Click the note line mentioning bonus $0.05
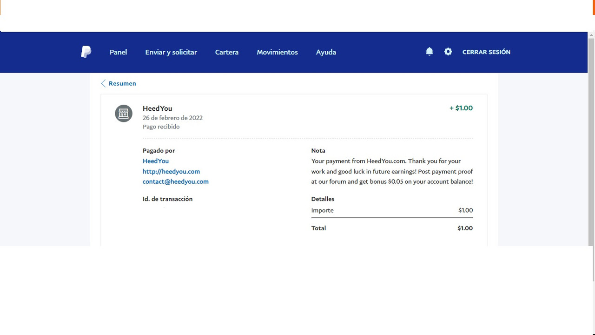This screenshot has width=595, height=335. pyautogui.click(x=392, y=181)
